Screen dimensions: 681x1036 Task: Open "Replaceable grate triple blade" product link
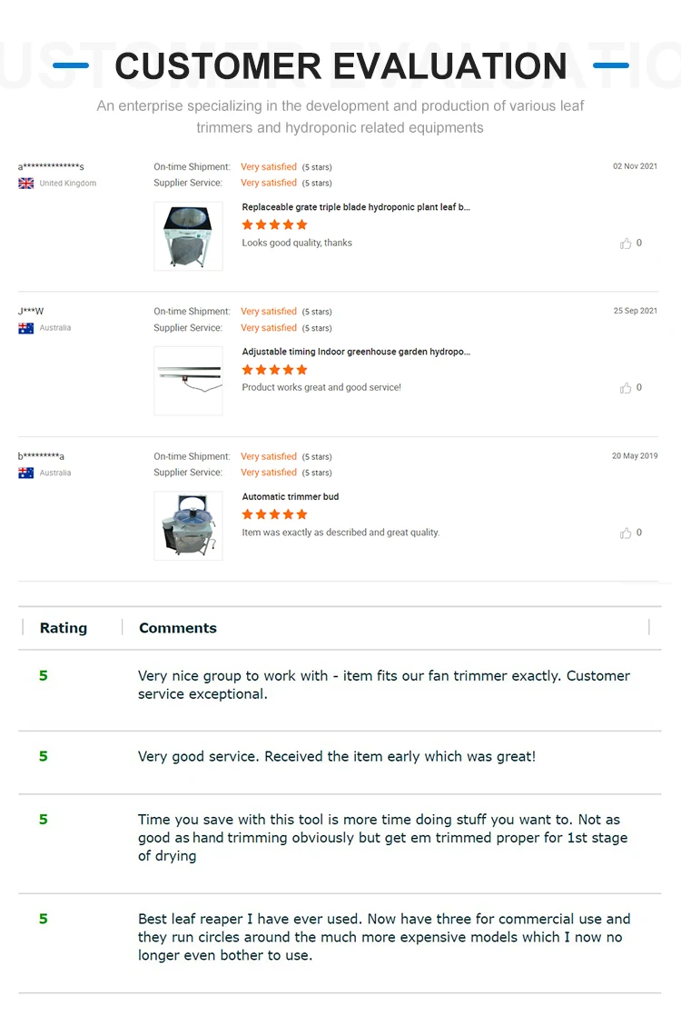356,207
